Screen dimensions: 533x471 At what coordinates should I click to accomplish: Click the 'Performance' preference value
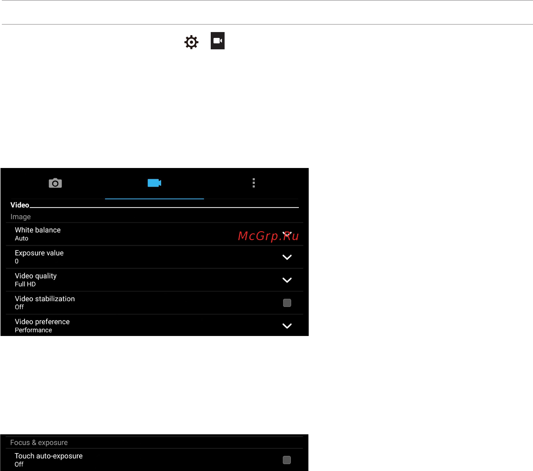33,330
